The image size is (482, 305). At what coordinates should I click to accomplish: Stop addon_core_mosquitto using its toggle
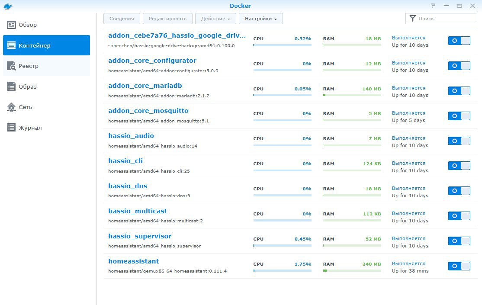(459, 116)
